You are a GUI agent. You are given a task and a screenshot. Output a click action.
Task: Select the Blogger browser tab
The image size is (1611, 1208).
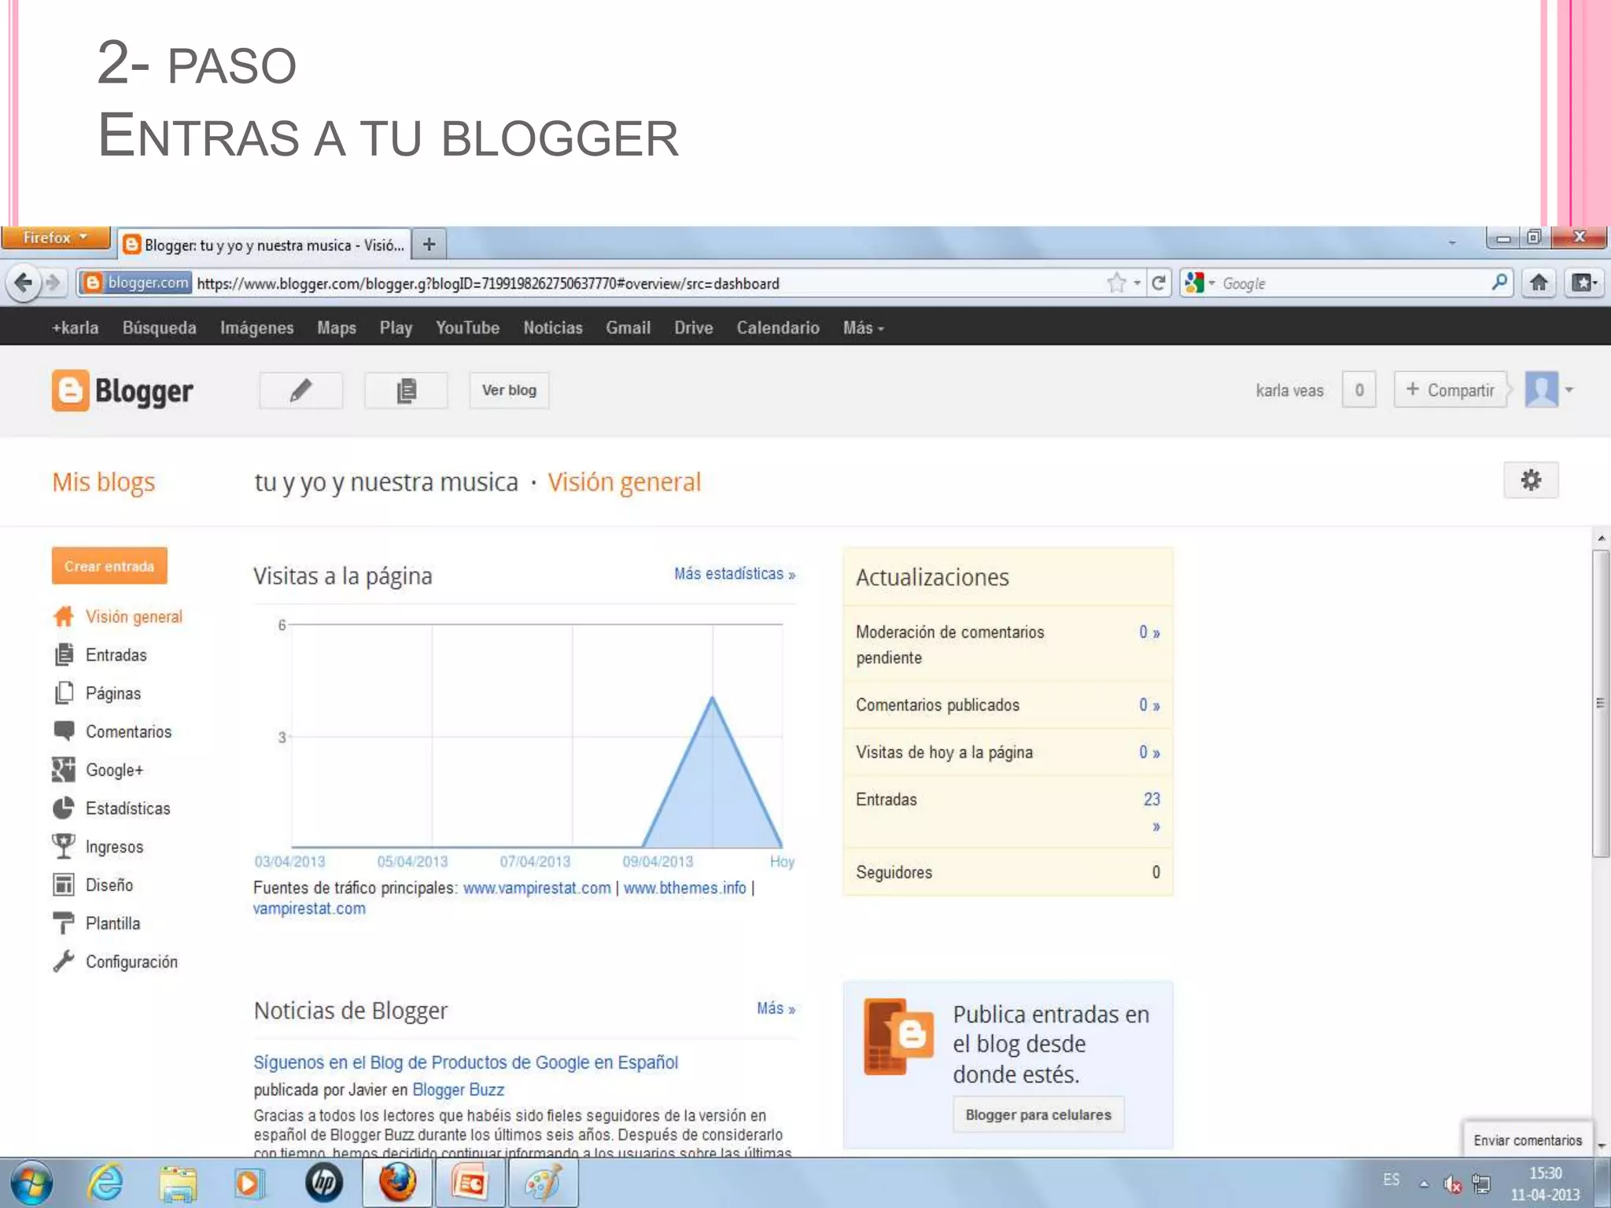click(x=264, y=245)
